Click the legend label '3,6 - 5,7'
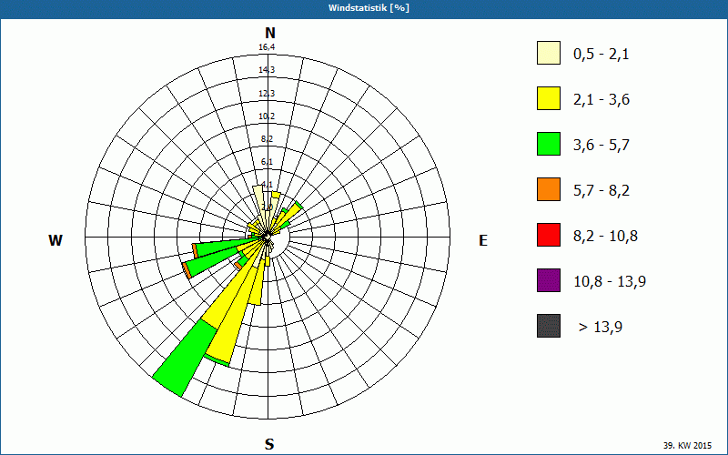Screen dimensions: 728x455 (x=602, y=146)
